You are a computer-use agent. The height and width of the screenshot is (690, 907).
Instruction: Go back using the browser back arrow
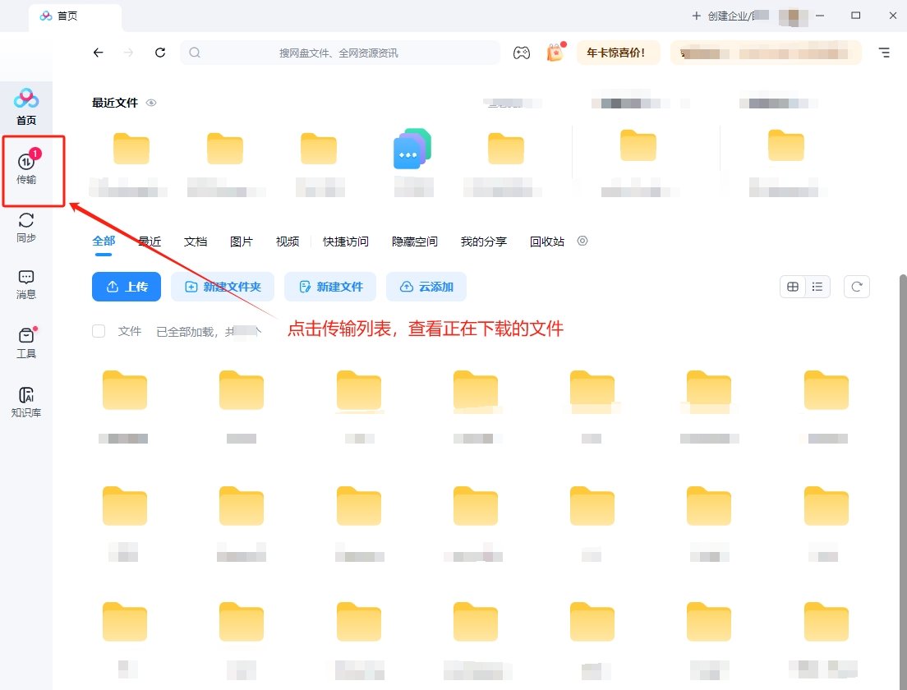98,52
